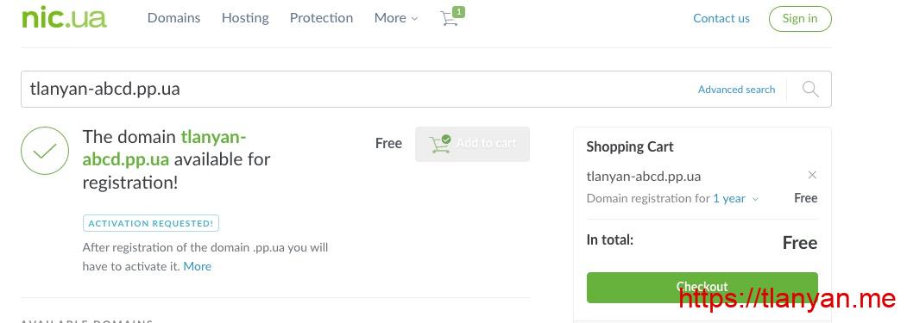
Task: Click the green checkmark availability icon
Action: pos(45,151)
